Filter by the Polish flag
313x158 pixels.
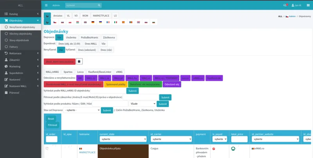70,22
